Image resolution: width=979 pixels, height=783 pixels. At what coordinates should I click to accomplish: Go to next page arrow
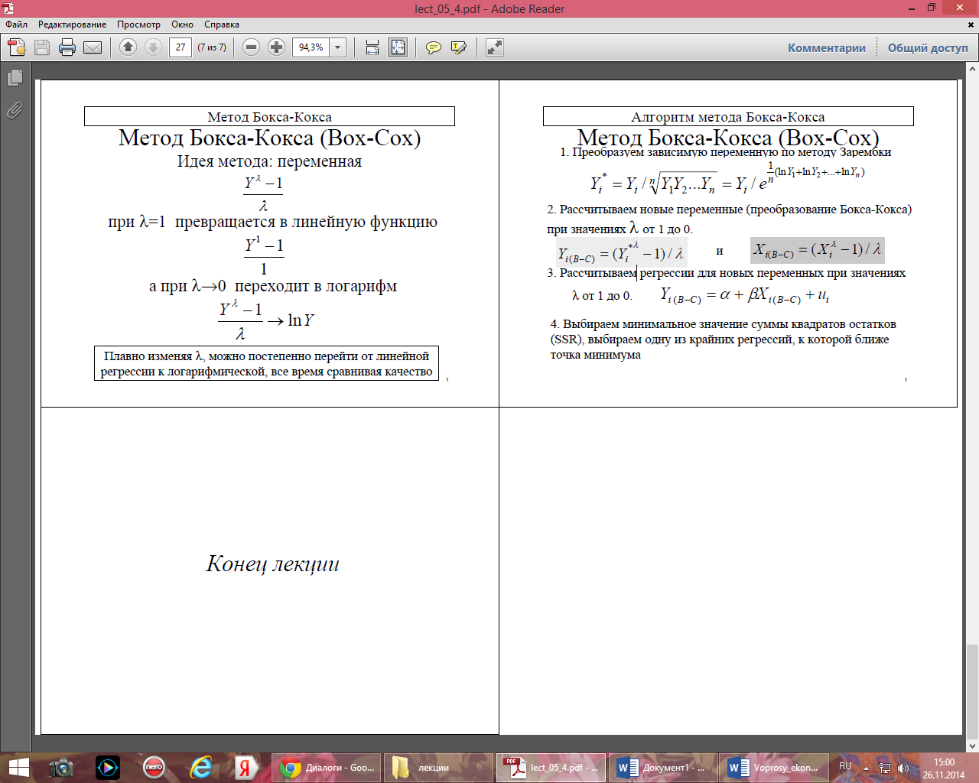tap(153, 47)
